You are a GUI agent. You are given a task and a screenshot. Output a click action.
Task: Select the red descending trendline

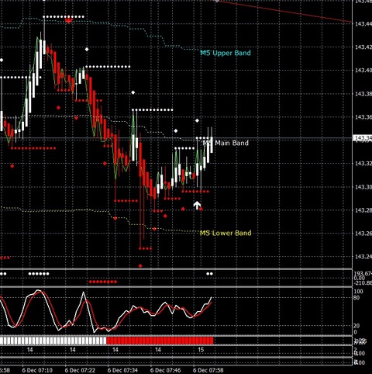click(x=284, y=12)
